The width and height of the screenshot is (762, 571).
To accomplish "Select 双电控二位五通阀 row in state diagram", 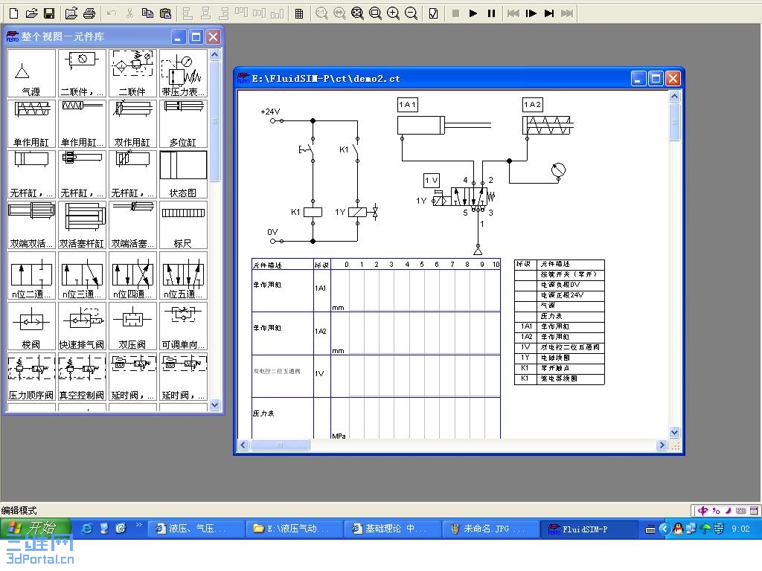I will coord(376,376).
